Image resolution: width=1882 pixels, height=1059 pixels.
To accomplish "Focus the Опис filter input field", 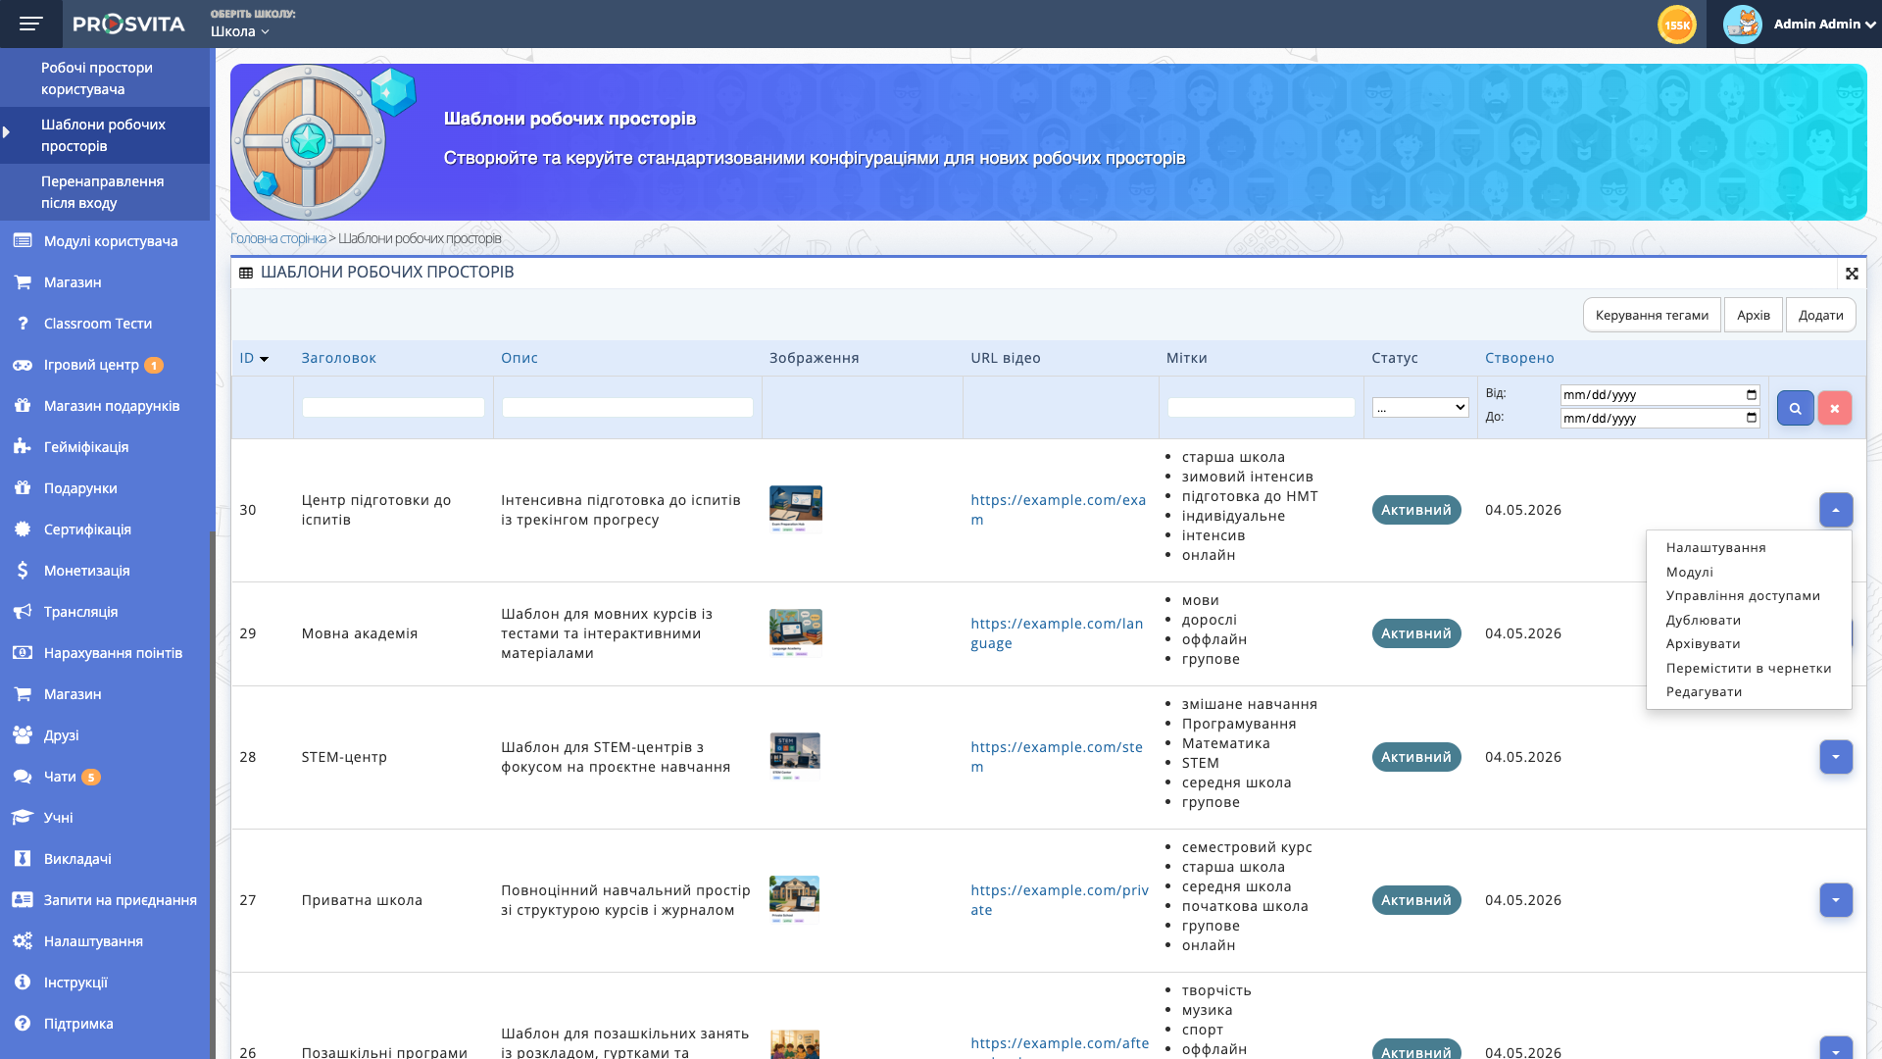I will 627,408.
